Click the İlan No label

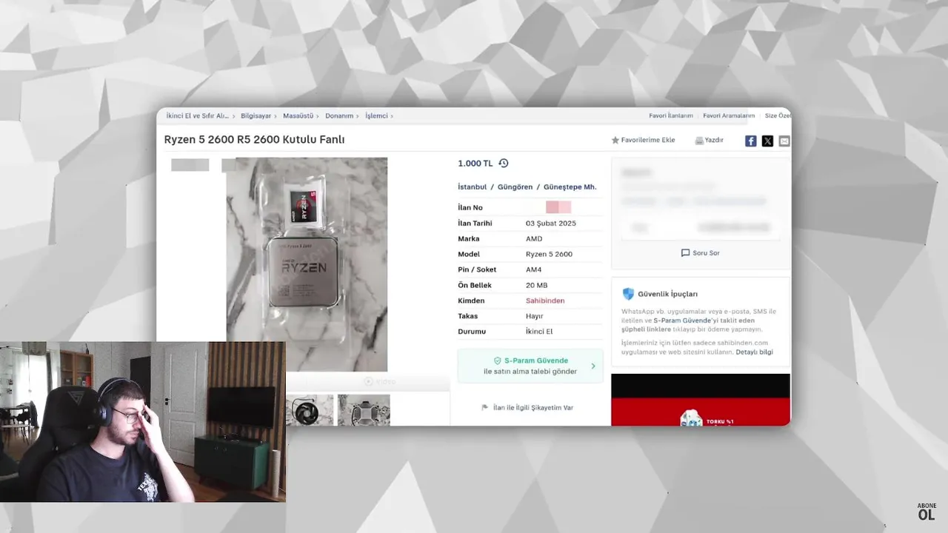point(470,208)
